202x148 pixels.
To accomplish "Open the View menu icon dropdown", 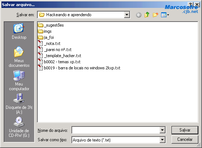I will [x=165, y=15].
